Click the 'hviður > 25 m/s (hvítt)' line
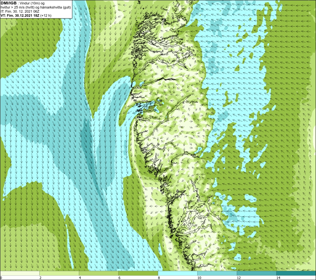316x280 pixels. coord(18,8)
